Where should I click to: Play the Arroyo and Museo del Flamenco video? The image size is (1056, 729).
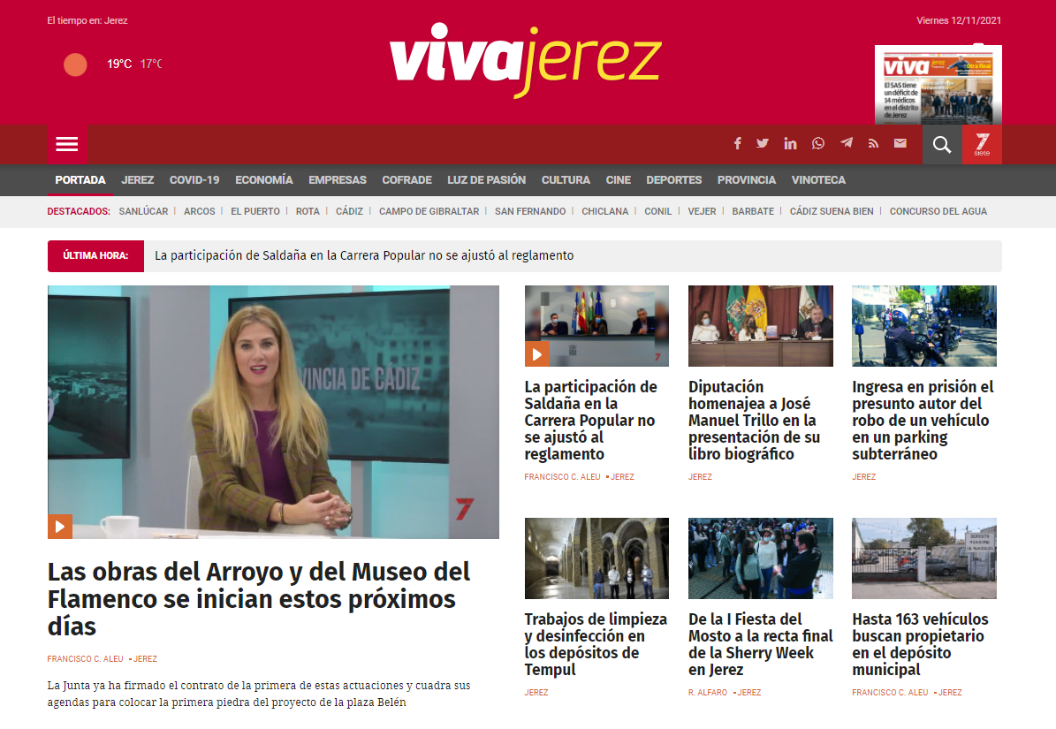(60, 527)
